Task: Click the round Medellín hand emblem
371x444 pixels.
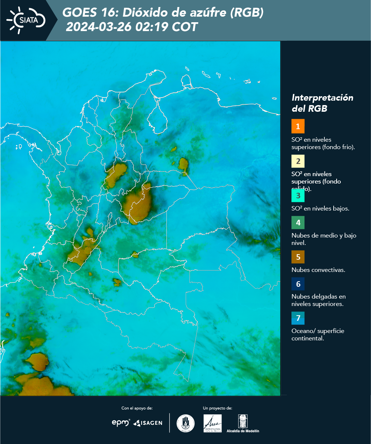Action: pyautogui.click(x=186, y=423)
